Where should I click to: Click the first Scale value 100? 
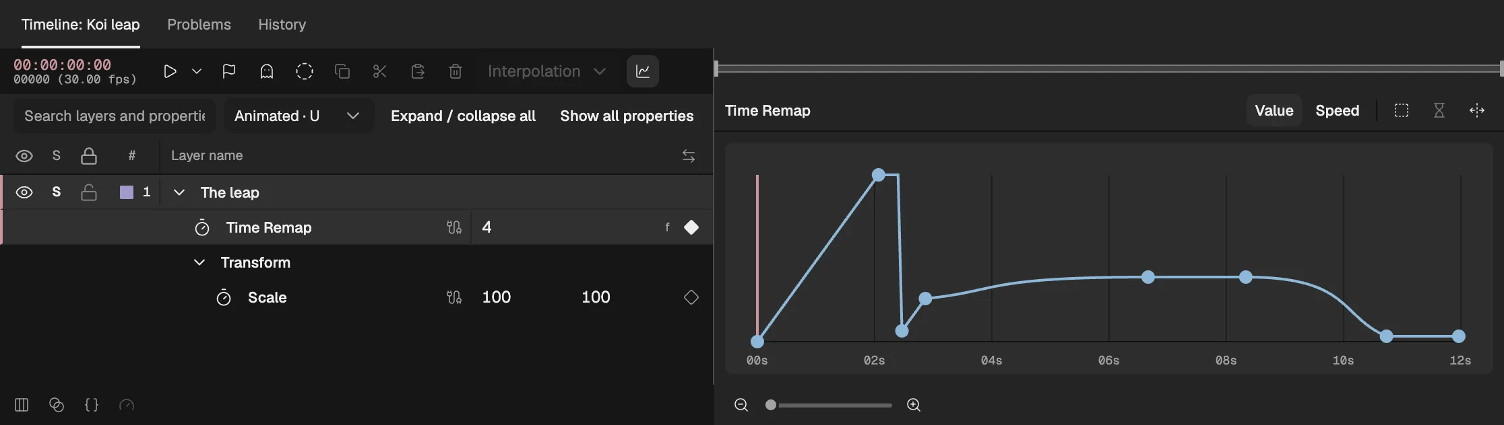(x=497, y=297)
